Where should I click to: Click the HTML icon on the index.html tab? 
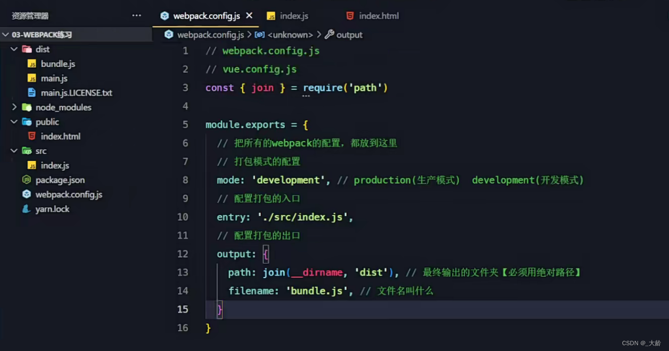point(349,15)
